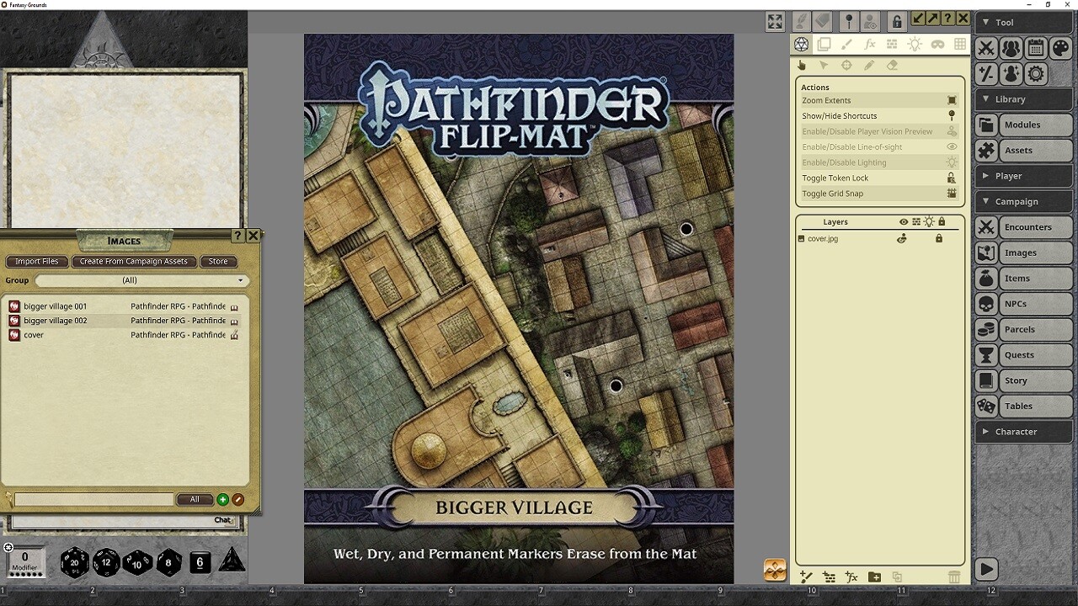Click Import Files in the Images window

click(36, 261)
